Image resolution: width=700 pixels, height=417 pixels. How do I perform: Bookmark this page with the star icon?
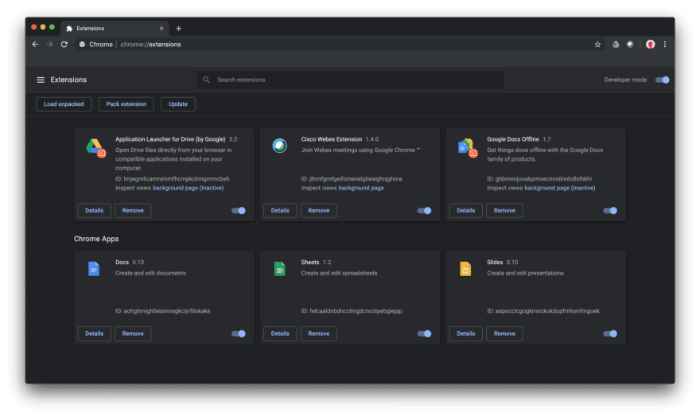click(597, 45)
